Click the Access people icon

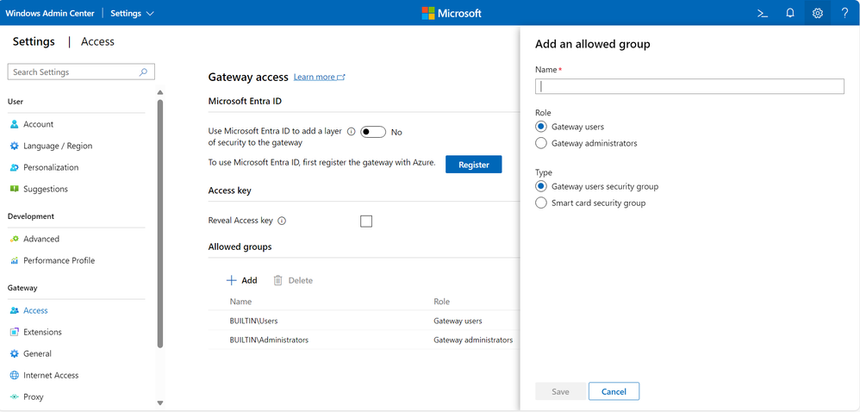[x=15, y=310]
